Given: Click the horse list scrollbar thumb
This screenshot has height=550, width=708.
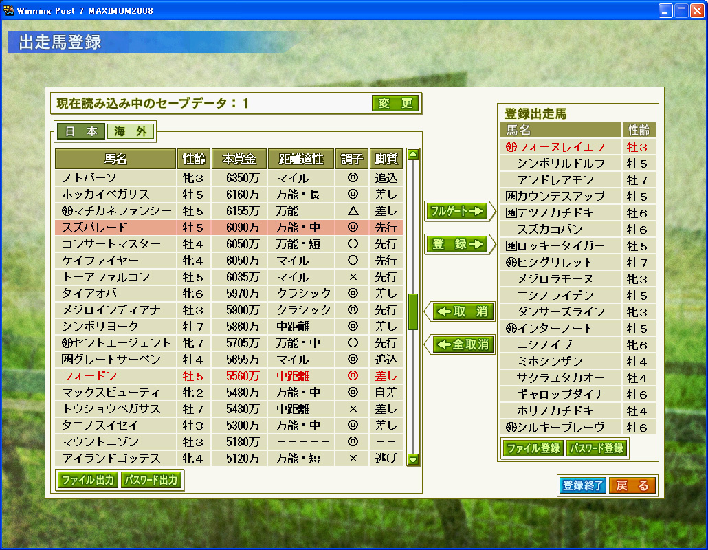Looking at the screenshot, I should (412, 311).
